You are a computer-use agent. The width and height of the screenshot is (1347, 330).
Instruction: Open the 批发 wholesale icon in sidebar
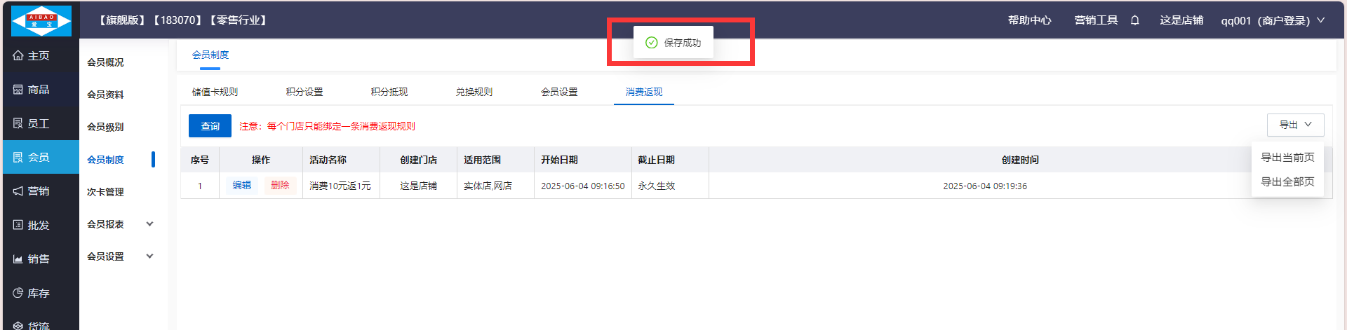(18, 225)
